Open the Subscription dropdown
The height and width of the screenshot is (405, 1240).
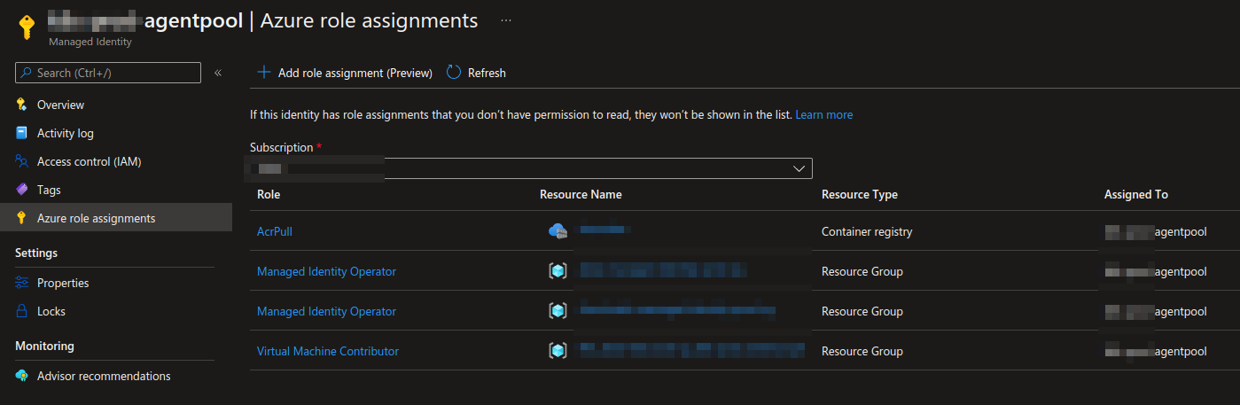(x=530, y=168)
